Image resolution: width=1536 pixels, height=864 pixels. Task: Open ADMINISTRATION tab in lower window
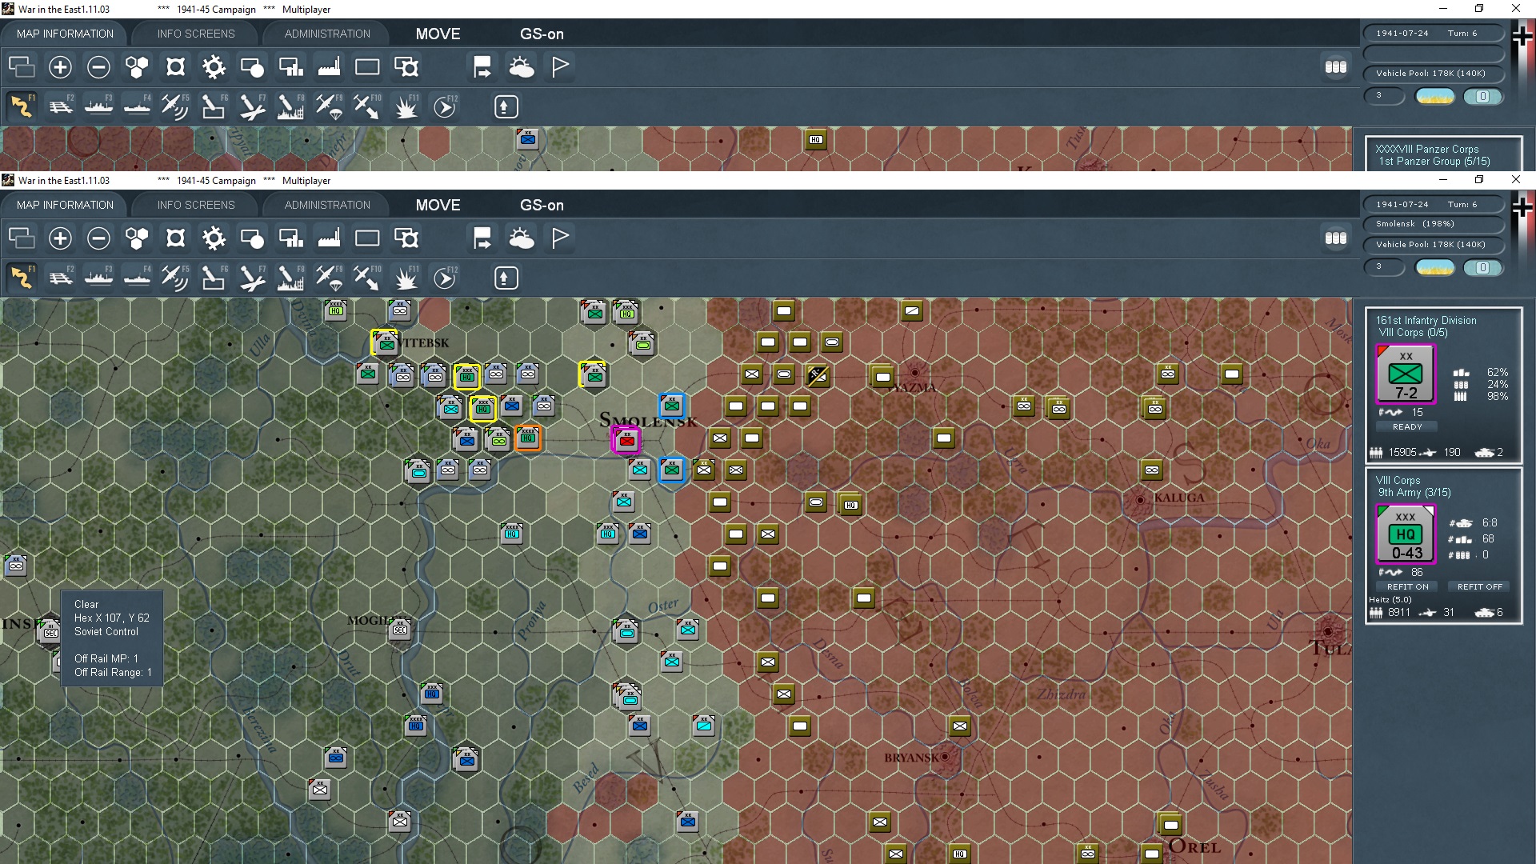(327, 205)
